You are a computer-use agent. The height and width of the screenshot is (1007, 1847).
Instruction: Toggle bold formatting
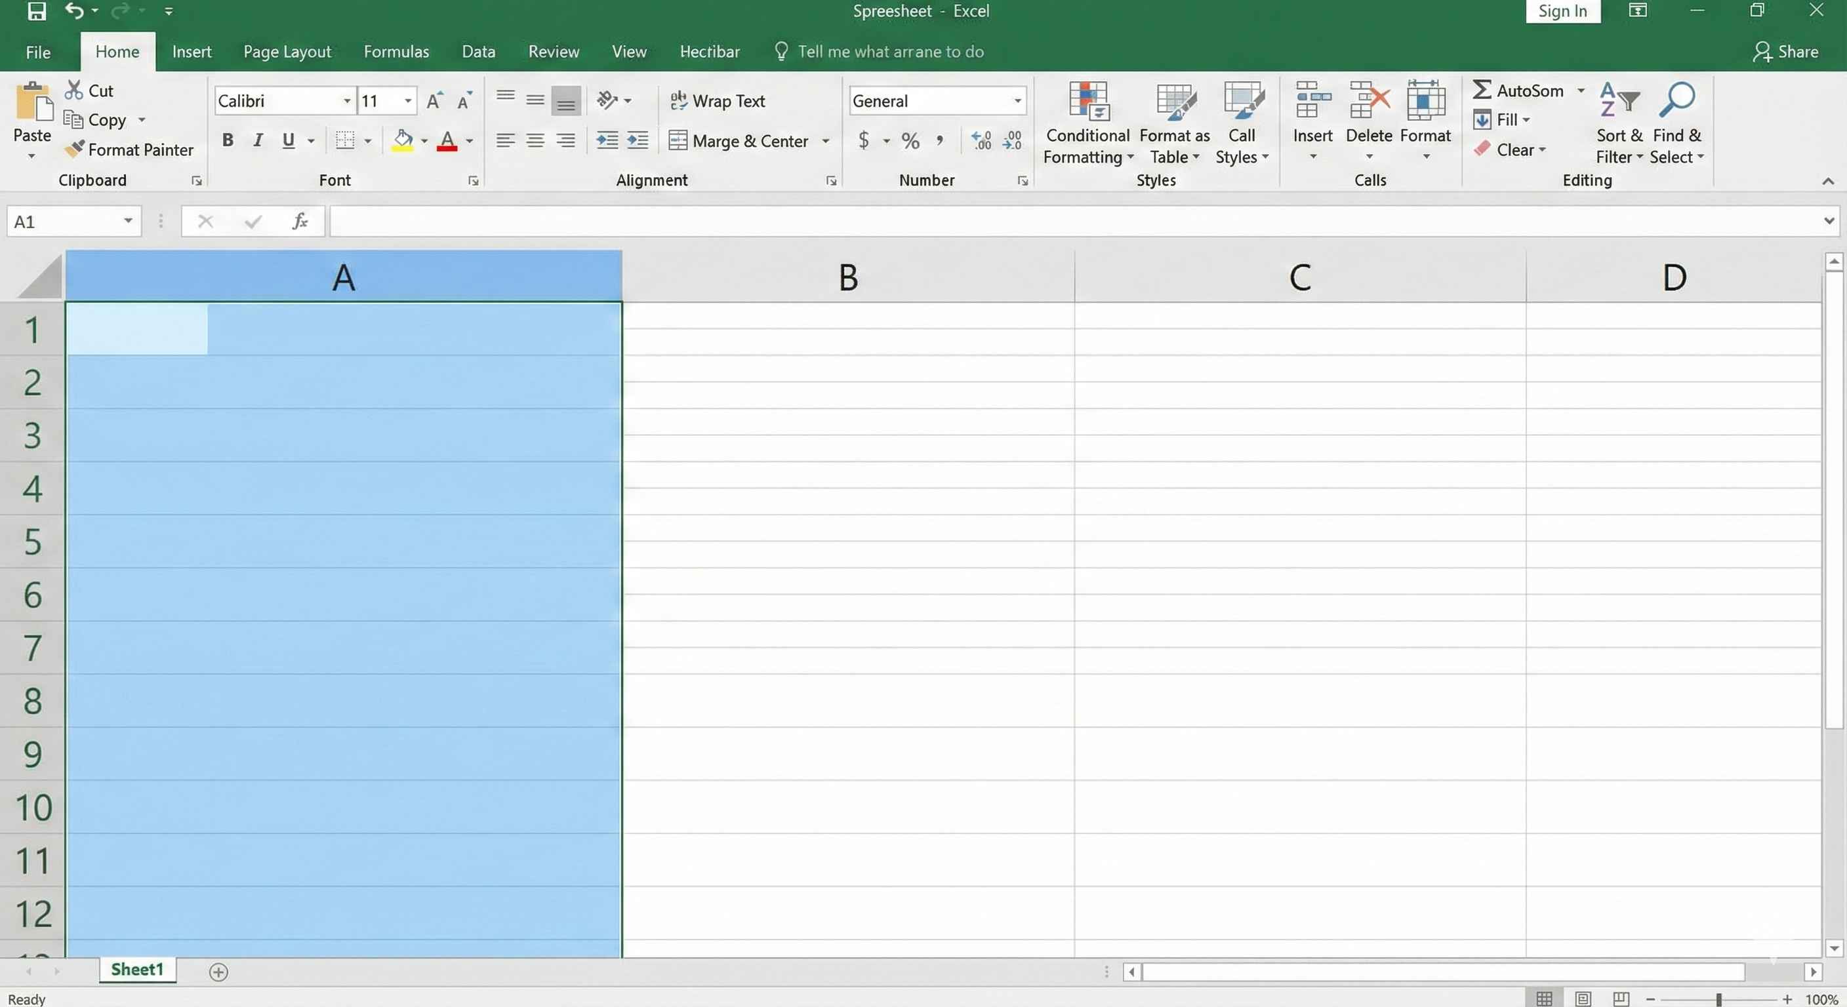click(228, 140)
